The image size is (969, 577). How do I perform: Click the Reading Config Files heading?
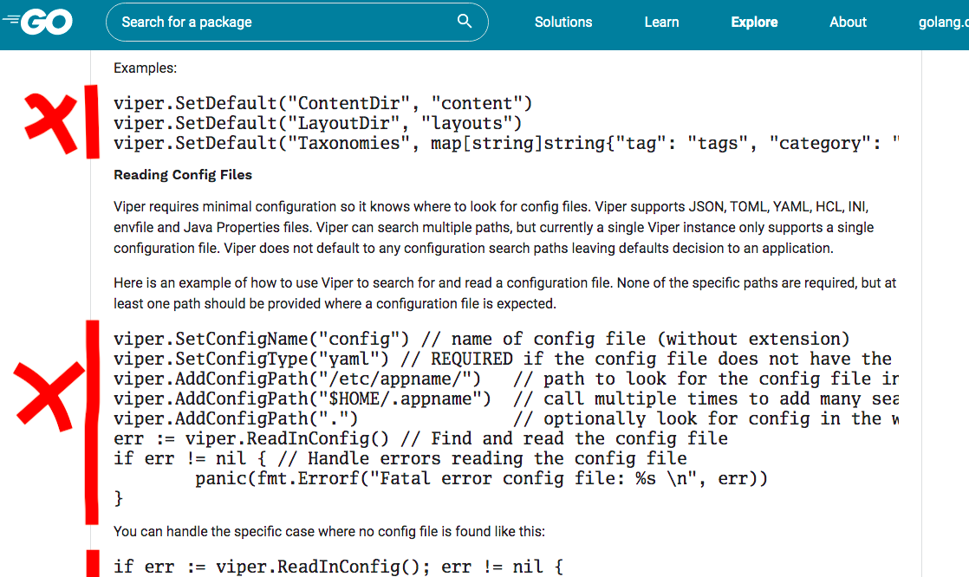pyautogui.click(x=182, y=174)
